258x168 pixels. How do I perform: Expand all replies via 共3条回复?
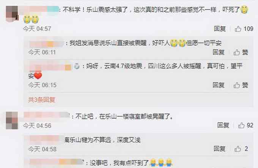(41, 100)
